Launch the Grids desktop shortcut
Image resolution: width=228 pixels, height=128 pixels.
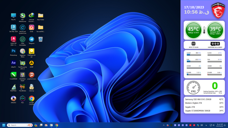(31, 28)
